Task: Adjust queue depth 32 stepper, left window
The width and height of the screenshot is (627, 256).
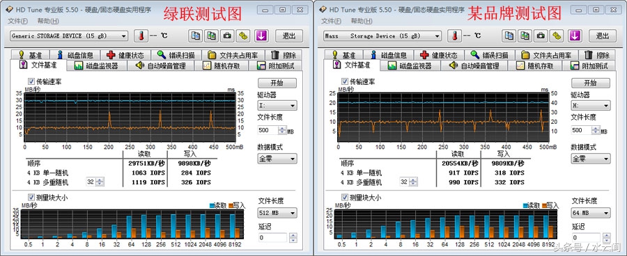Action: pos(100,182)
